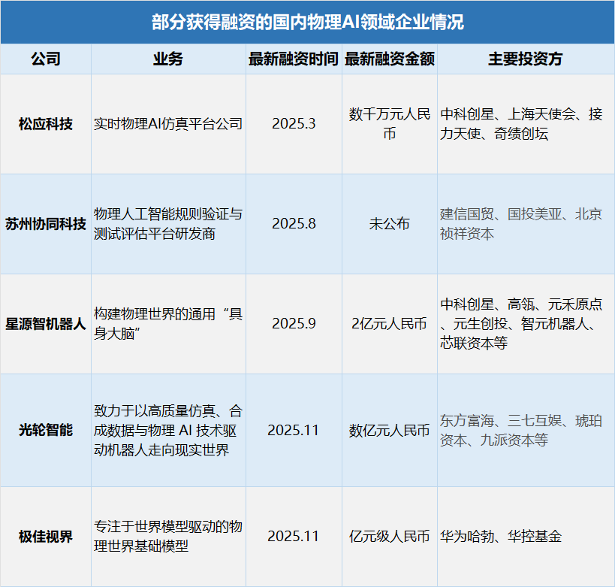The image size is (615, 587).
Task: Select the 2亿元人民币 amount cell
Action: (x=389, y=324)
